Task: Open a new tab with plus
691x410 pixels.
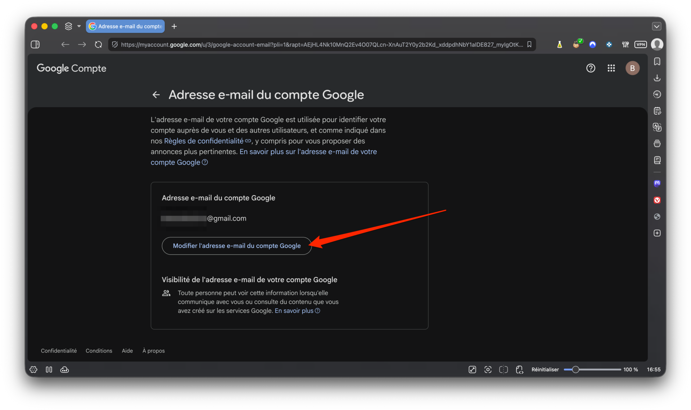Action: (x=174, y=26)
